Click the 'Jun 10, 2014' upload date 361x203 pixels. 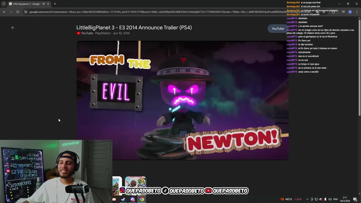[x=121, y=33]
